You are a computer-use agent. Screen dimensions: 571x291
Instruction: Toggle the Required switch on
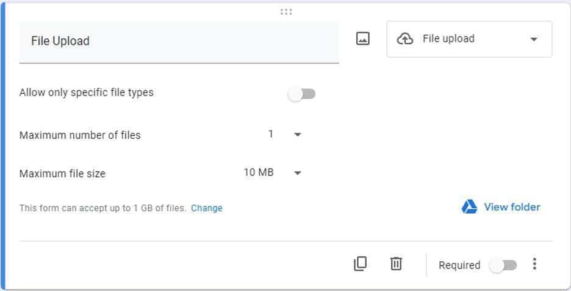[x=503, y=265]
